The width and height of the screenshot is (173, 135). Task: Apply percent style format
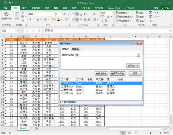click(108, 17)
